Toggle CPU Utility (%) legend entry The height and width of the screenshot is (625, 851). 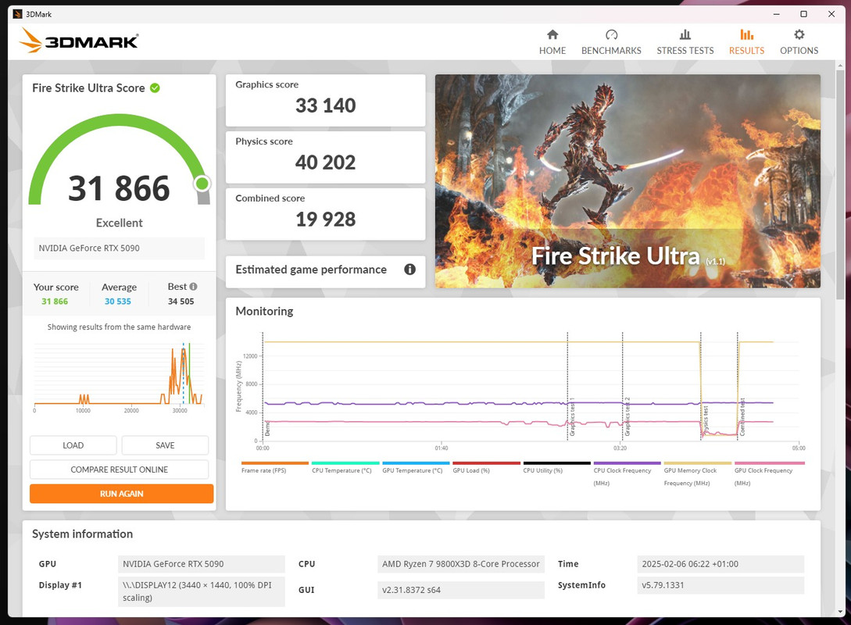tap(556, 467)
